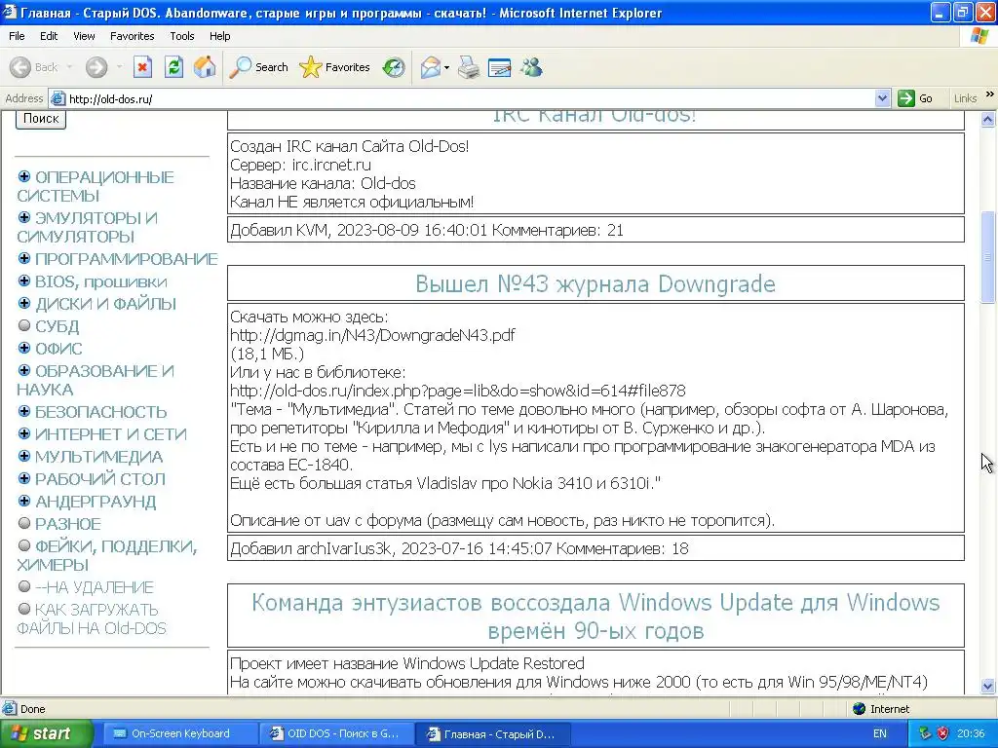Open the Favorites menu
This screenshot has width=998, height=748.
click(132, 36)
